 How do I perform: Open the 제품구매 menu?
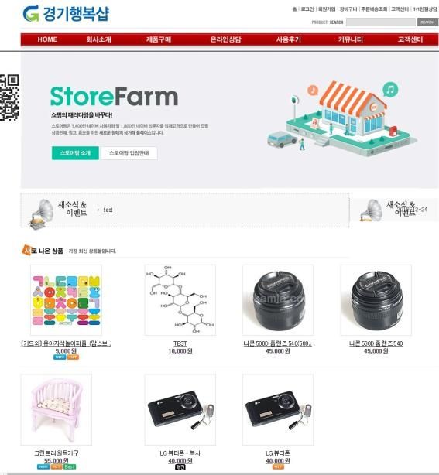click(x=159, y=39)
